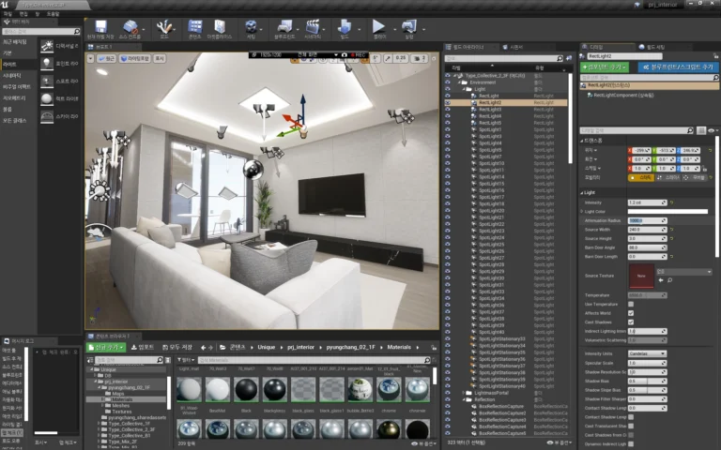Expand the LightmassPortal folder in outliner
Viewport: 721px width, 450px height.
point(463,393)
